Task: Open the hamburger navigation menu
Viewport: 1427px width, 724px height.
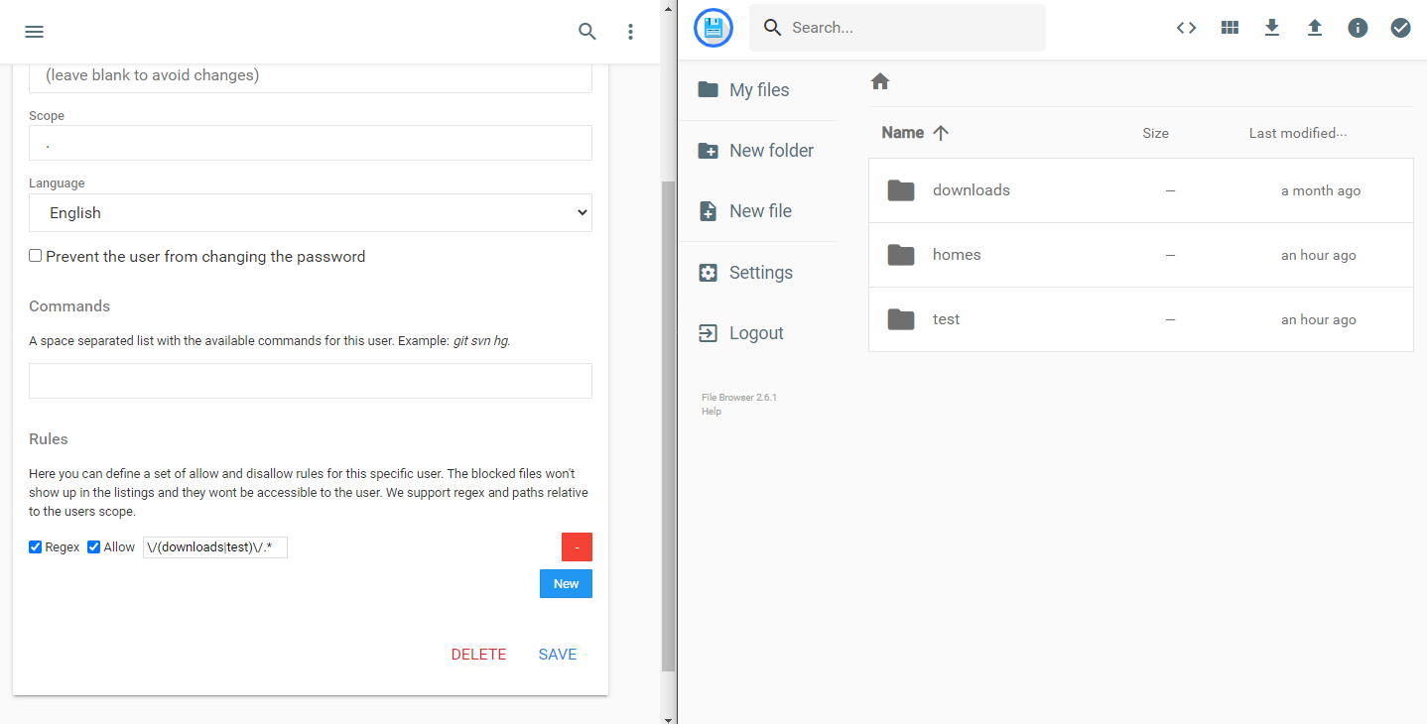Action: click(x=34, y=31)
